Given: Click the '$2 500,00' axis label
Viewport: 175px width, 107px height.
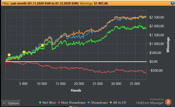Looking at the screenshot, I should [157, 17].
